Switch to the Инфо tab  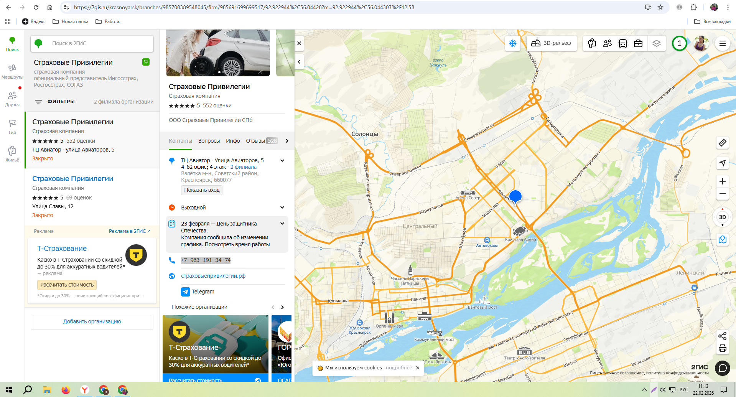click(233, 141)
